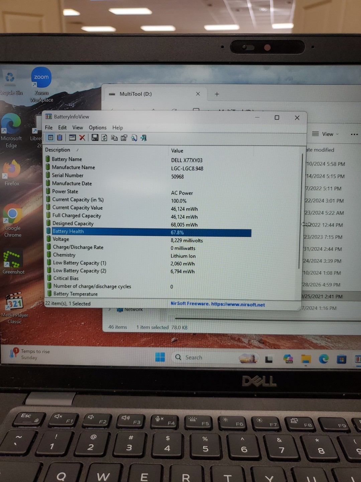Open Task View on the taskbar
The width and height of the screenshot is (361, 482).
point(269,359)
